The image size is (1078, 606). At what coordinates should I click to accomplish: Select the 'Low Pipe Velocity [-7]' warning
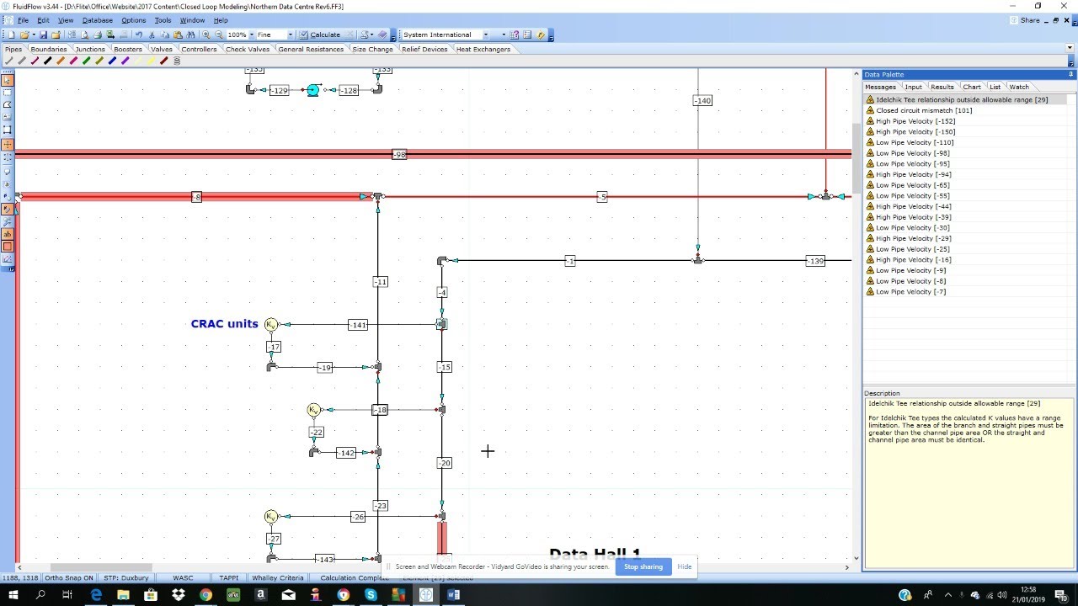pos(910,292)
